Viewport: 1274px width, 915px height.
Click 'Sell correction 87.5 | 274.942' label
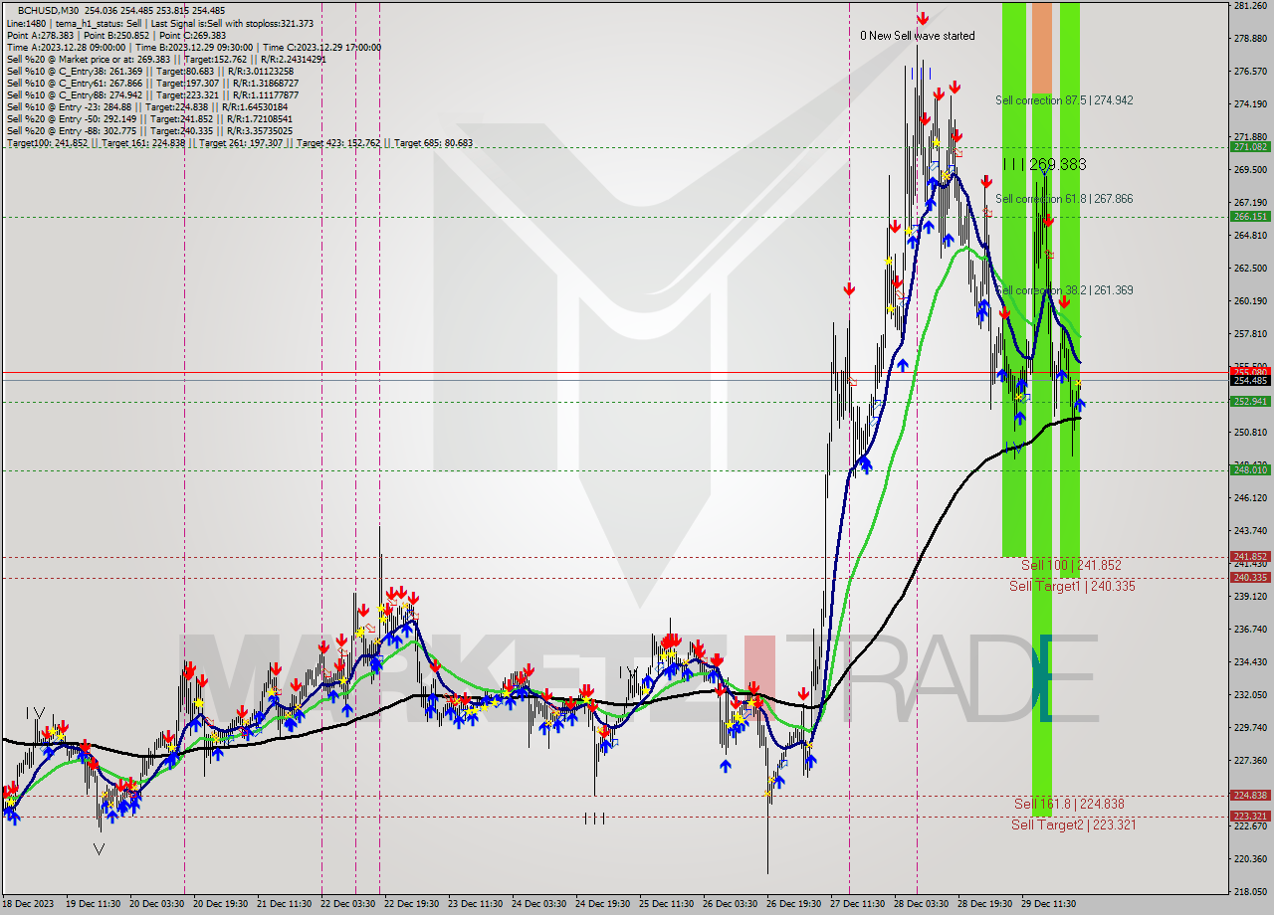(1064, 100)
